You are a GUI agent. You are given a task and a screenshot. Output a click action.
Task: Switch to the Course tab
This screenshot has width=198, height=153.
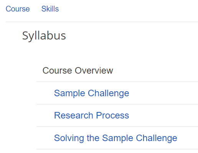(x=18, y=9)
